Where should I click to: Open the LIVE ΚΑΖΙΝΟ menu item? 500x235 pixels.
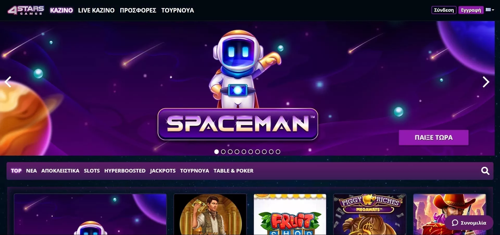point(96,10)
